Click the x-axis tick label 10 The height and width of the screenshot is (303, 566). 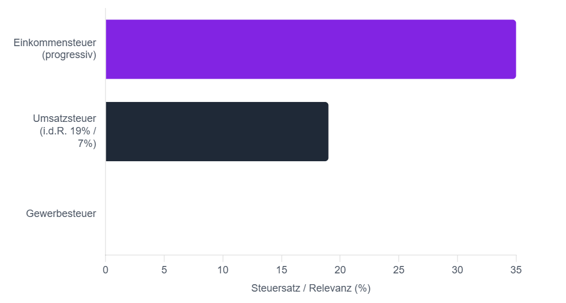click(x=223, y=270)
